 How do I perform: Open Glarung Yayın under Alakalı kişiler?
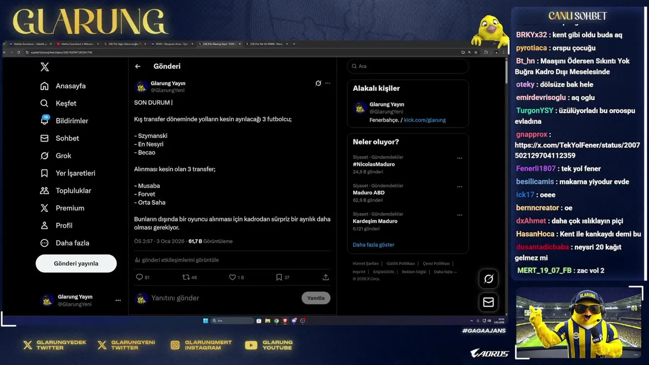387,104
